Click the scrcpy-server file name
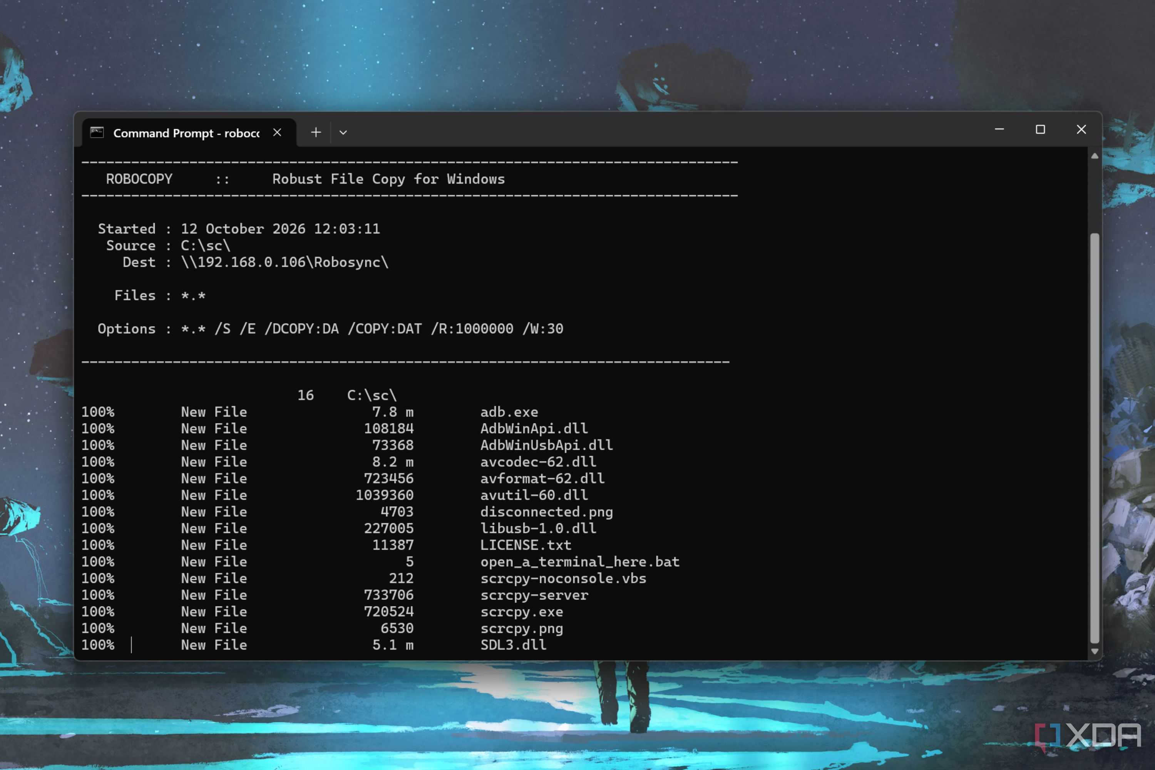Viewport: 1155px width, 770px height. 534,595
